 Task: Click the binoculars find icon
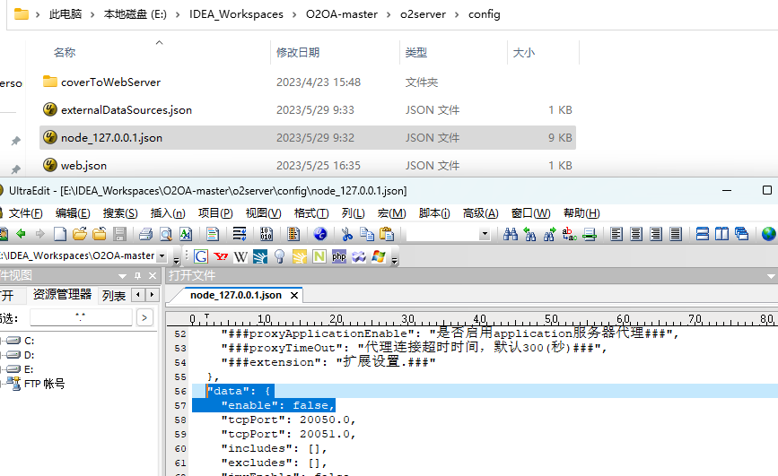click(x=511, y=234)
